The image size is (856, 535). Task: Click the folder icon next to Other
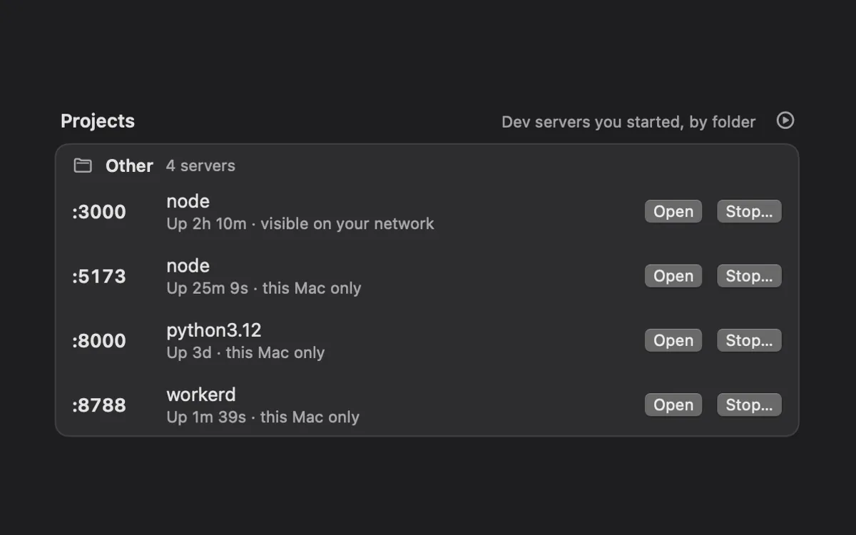(x=83, y=165)
